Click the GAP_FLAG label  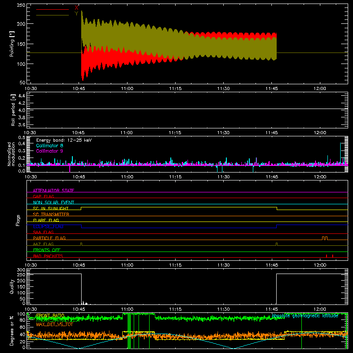click(43, 196)
